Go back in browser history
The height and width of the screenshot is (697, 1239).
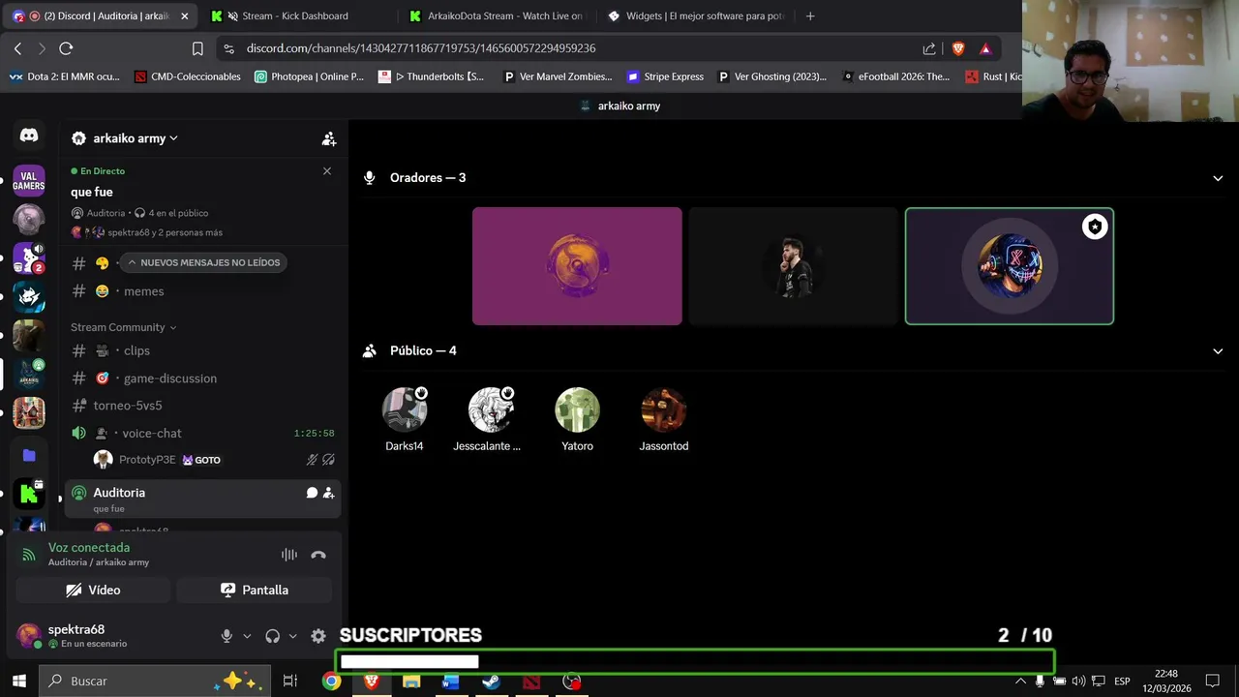coord(17,48)
